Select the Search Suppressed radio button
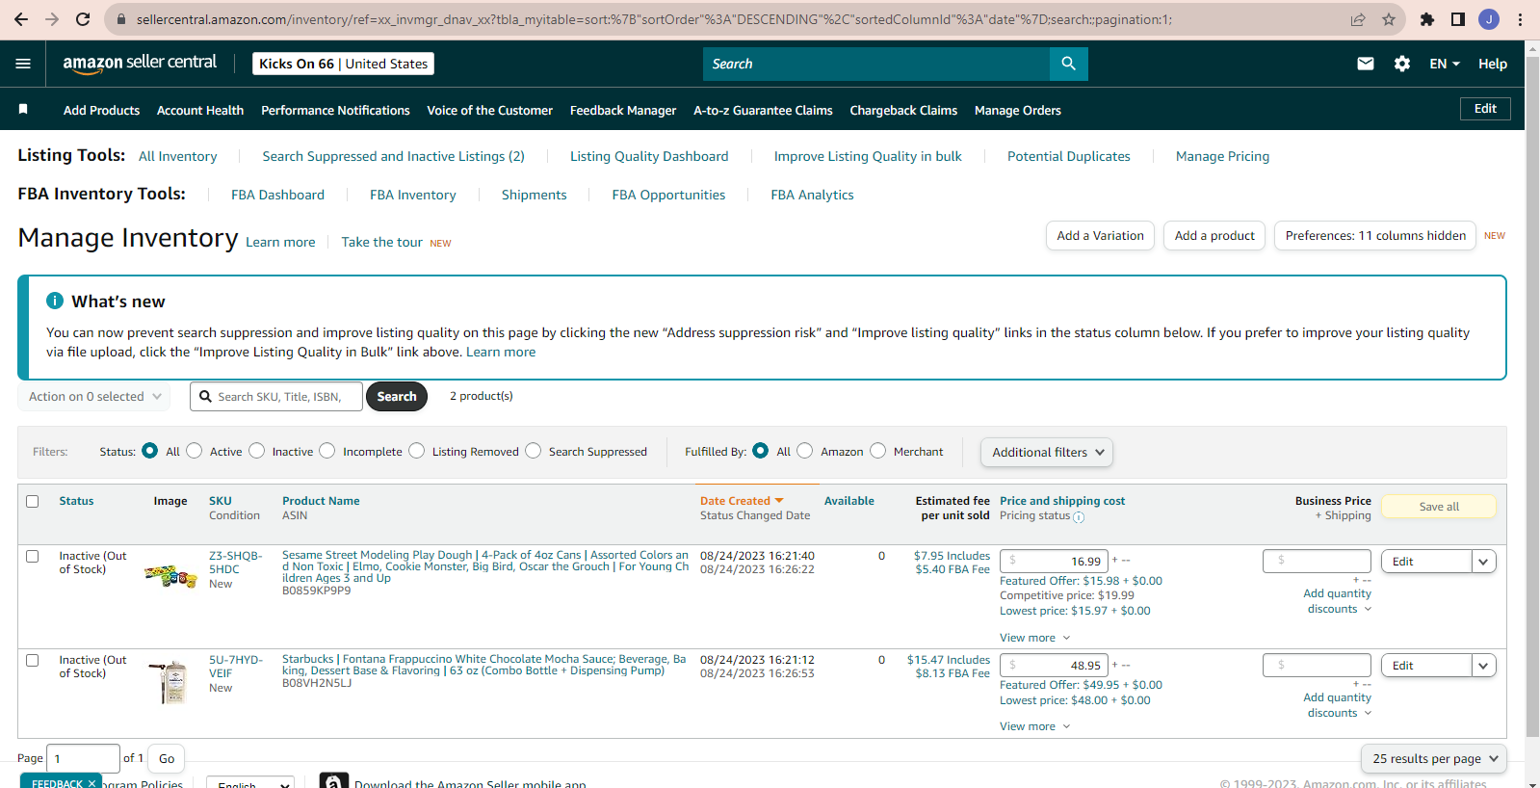 pos(534,451)
